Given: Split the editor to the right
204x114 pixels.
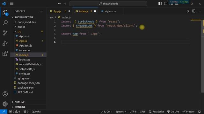Looking at the screenshot, I should [194, 11].
